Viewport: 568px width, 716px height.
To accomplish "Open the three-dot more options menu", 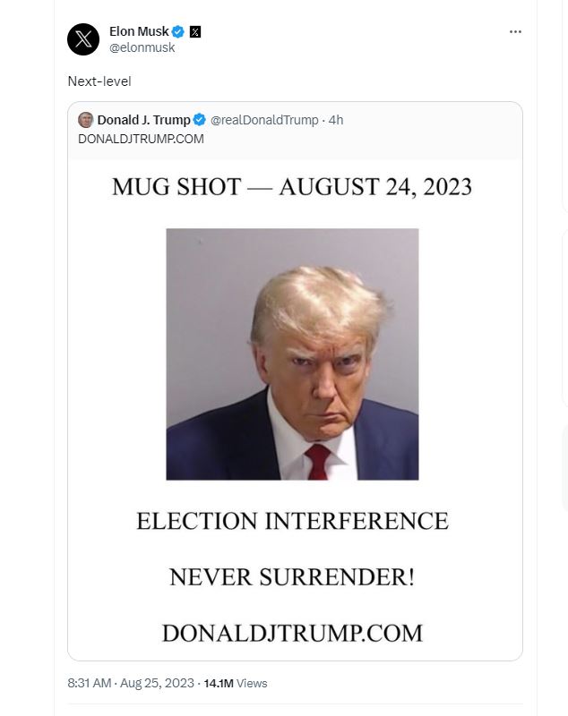I will (514, 31).
